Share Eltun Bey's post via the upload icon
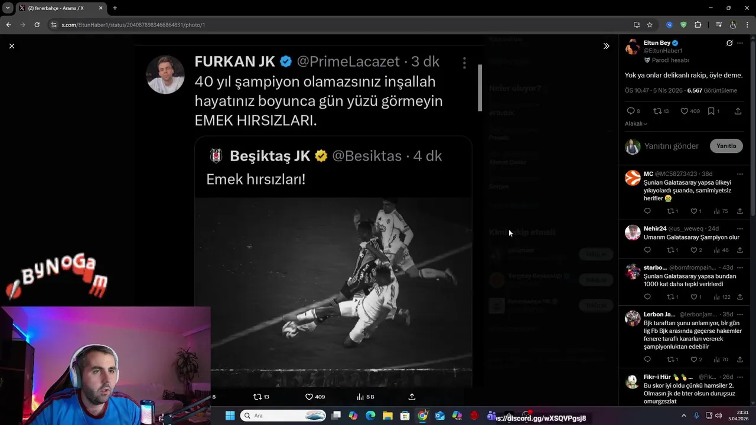Viewport: 756px width, 425px height. coord(738,111)
